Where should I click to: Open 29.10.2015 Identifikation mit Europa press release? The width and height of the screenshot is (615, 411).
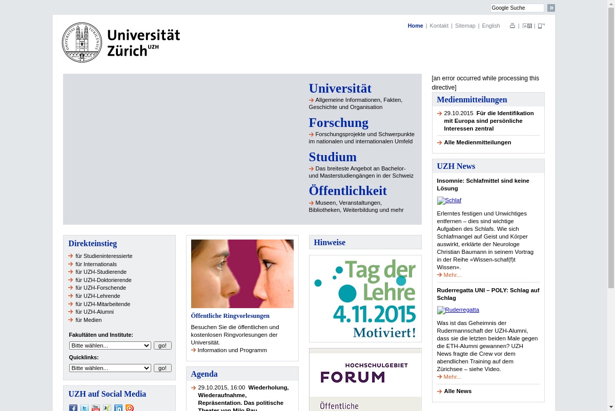489,121
